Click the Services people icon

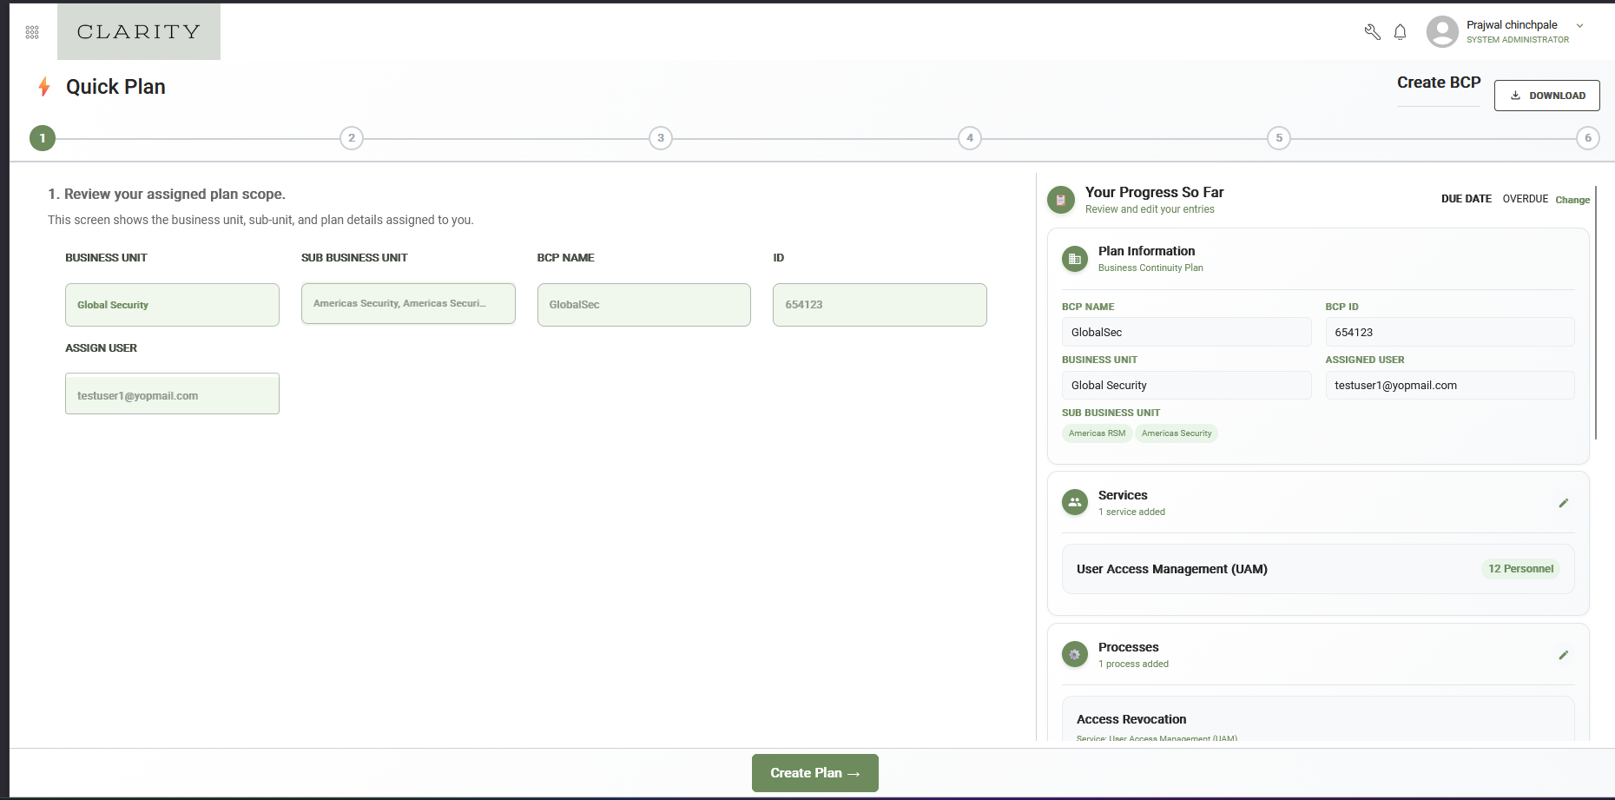[1075, 502]
